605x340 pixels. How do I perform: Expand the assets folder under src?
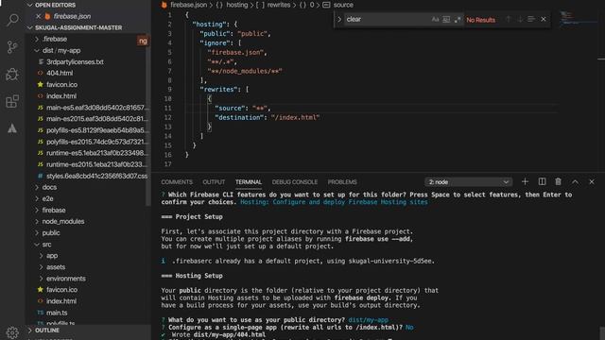[56, 267]
